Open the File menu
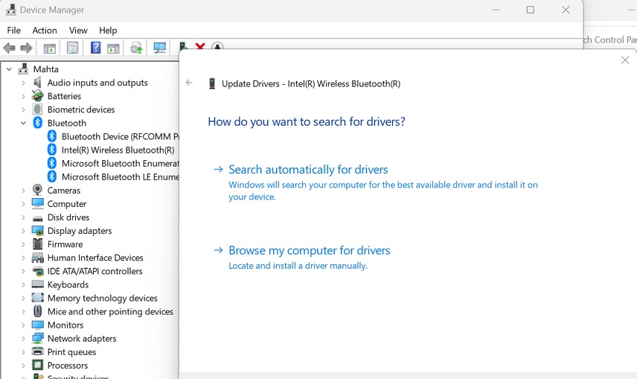 [14, 30]
